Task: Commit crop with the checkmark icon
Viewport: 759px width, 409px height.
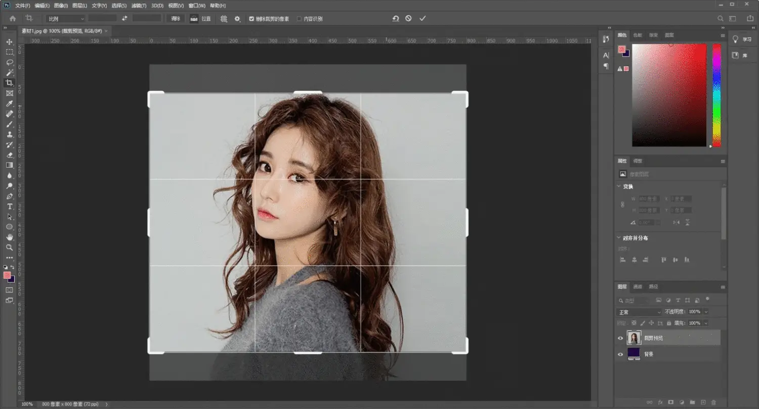Action: click(423, 18)
